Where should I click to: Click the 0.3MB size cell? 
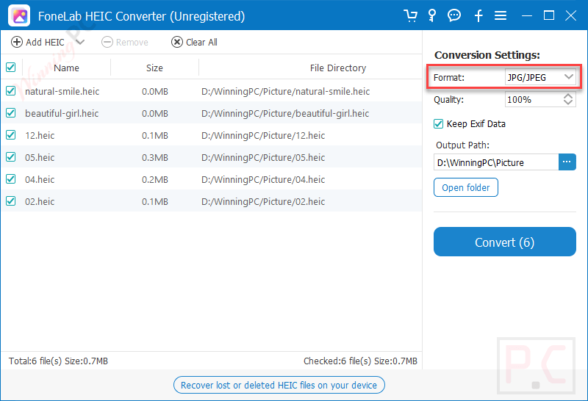coord(155,157)
